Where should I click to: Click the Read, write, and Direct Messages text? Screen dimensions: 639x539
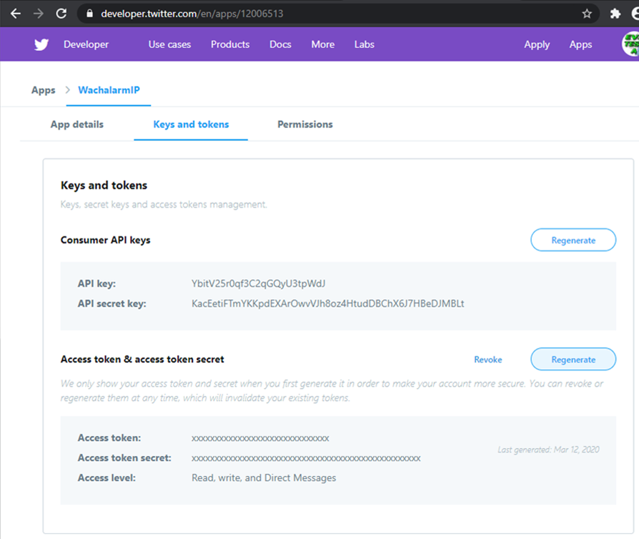click(x=264, y=477)
